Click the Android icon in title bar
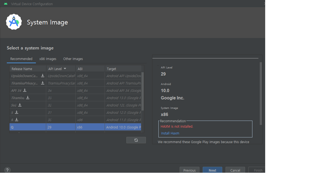The height and width of the screenshot is (176, 313). [6, 4]
